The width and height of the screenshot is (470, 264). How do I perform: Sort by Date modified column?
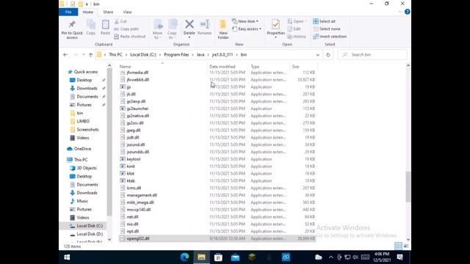click(222, 67)
